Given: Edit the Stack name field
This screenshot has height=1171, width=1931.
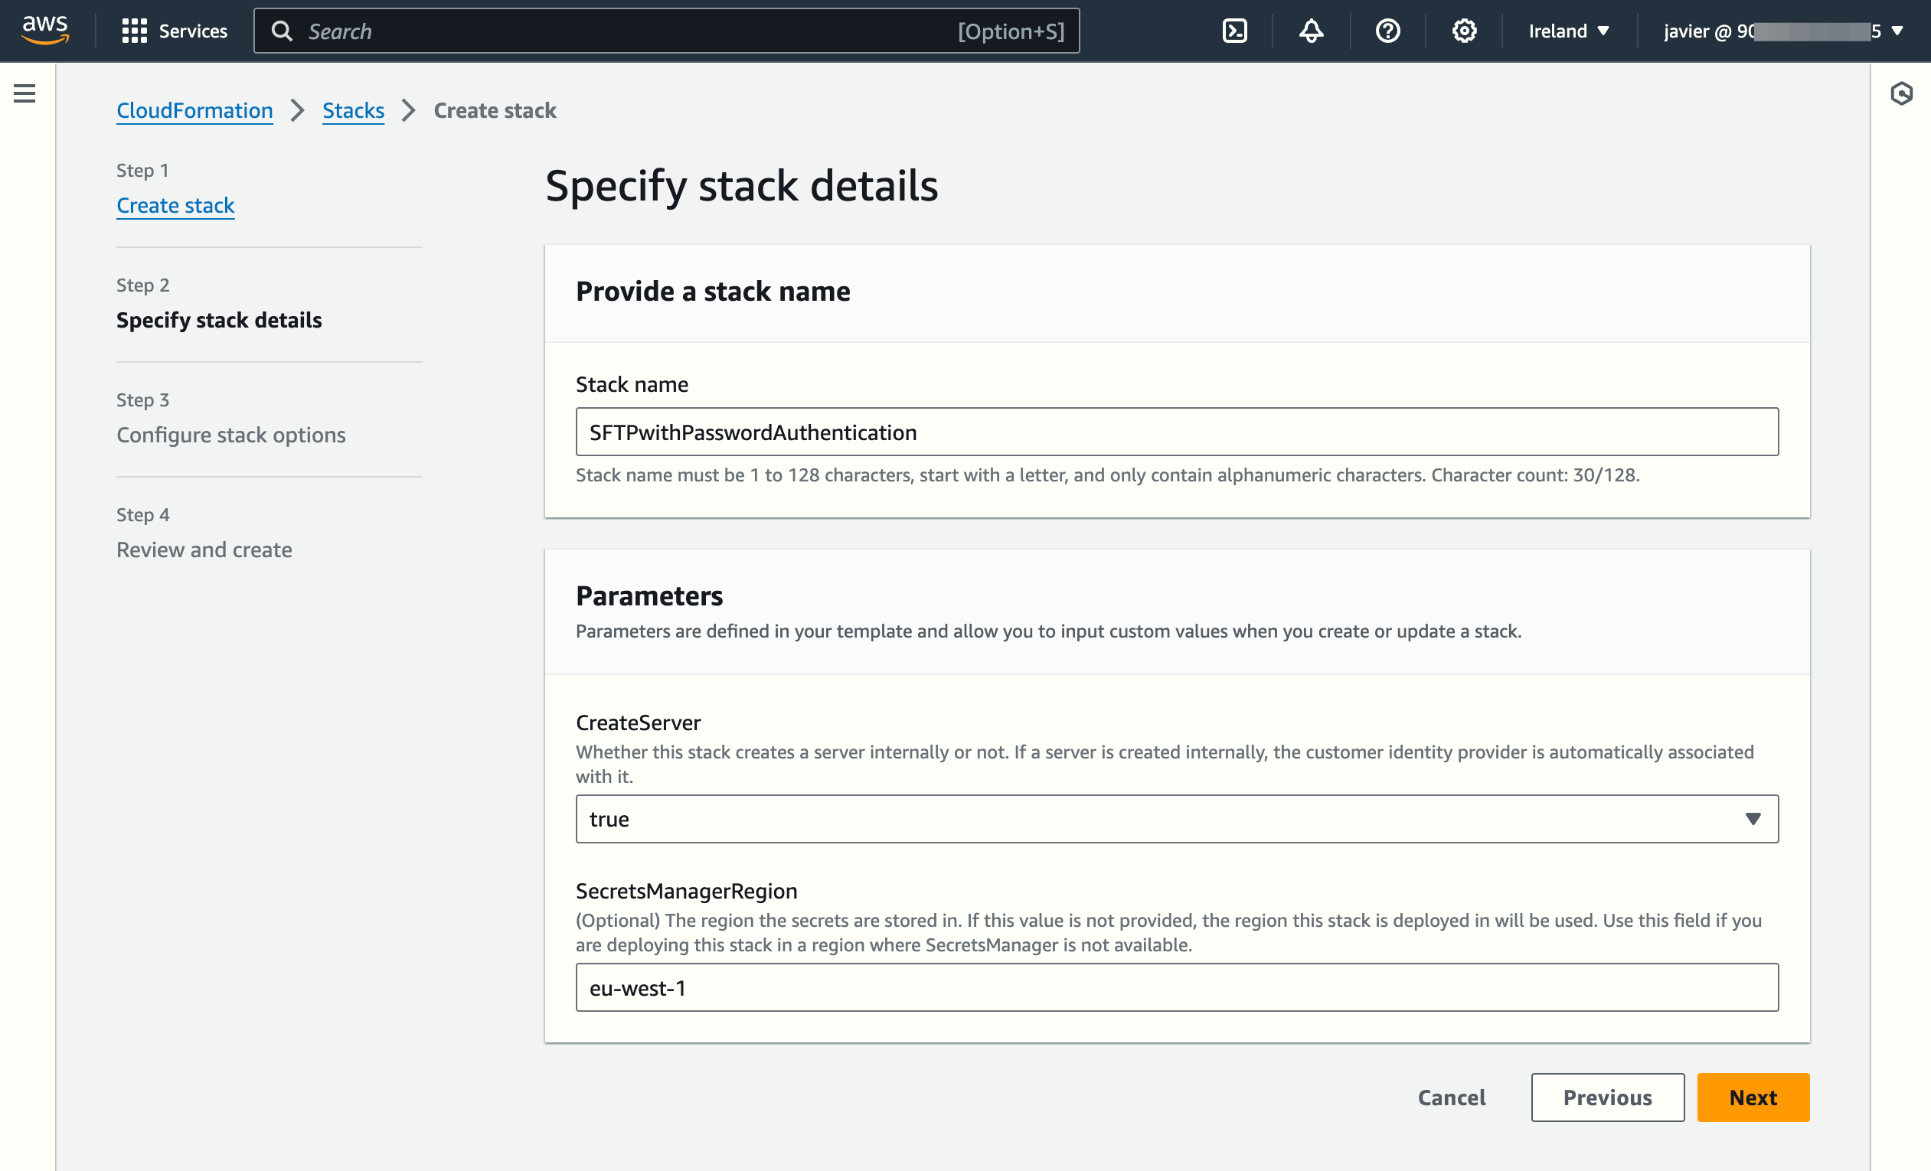Looking at the screenshot, I should point(1175,432).
